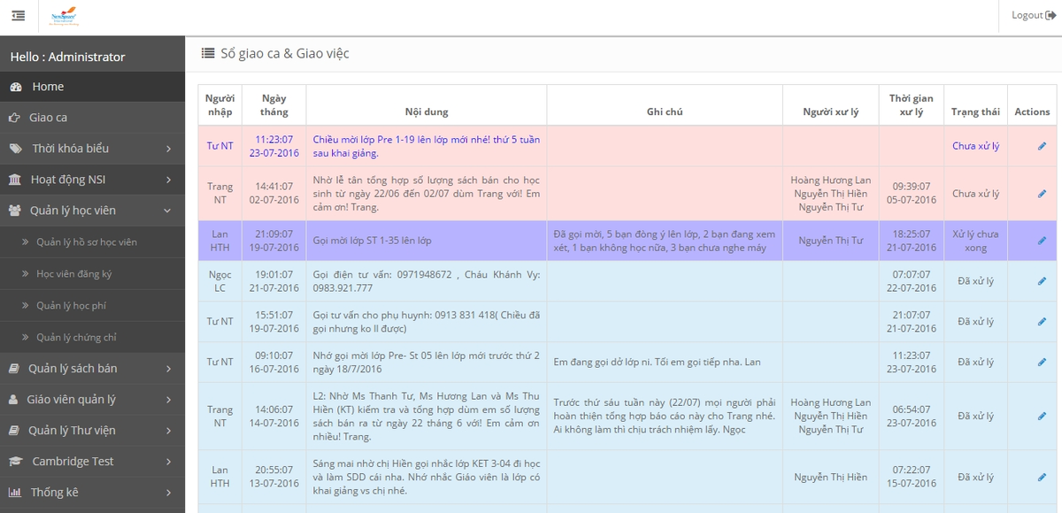Open Home in the sidebar
This screenshot has width=1062, height=513.
click(93, 87)
